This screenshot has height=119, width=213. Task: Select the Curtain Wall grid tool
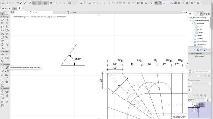[2, 37]
